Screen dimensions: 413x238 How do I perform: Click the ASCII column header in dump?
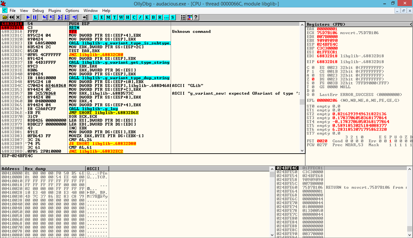click(97, 169)
